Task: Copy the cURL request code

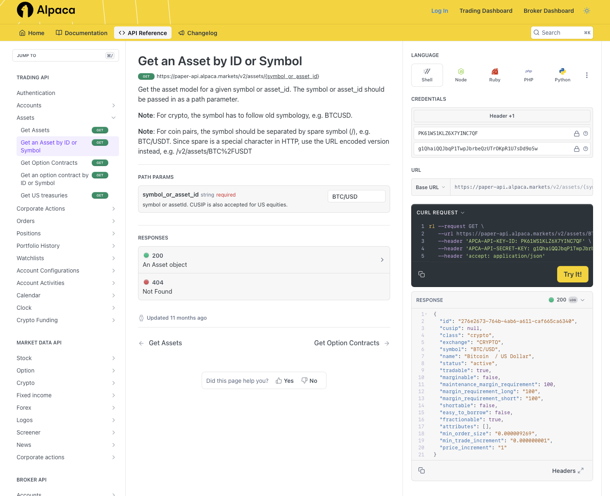Action: click(422, 274)
